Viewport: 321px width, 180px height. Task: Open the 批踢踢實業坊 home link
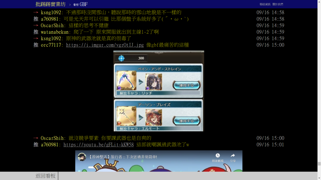(50, 4)
